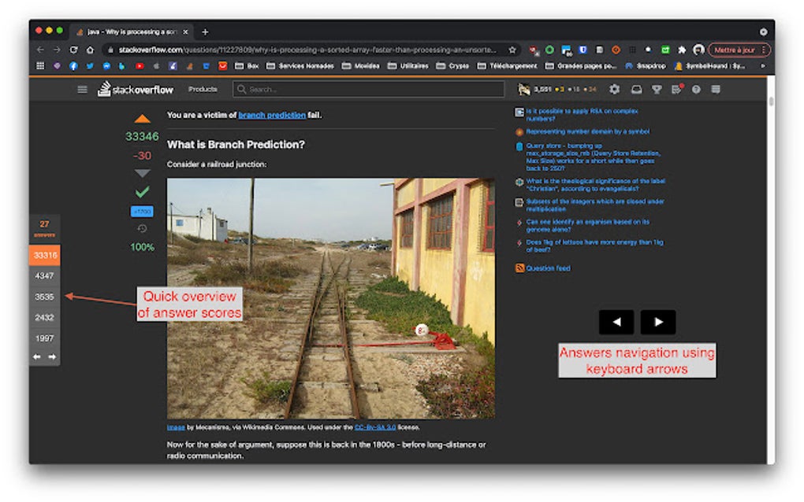The image size is (804, 502).
Task: Open the review queues icon
Action: click(676, 90)
